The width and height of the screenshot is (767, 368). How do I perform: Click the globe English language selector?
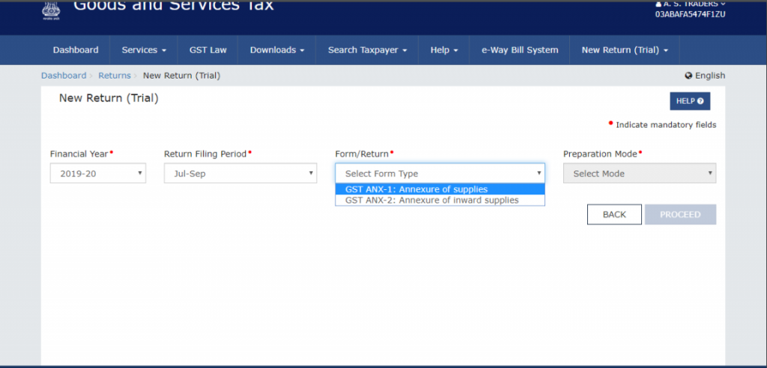click(x=705, y=76)
